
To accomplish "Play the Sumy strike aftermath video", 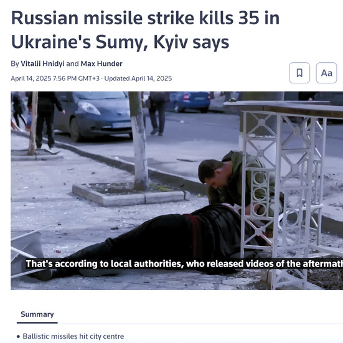I will pyautogui.click(x=177, y=190).
